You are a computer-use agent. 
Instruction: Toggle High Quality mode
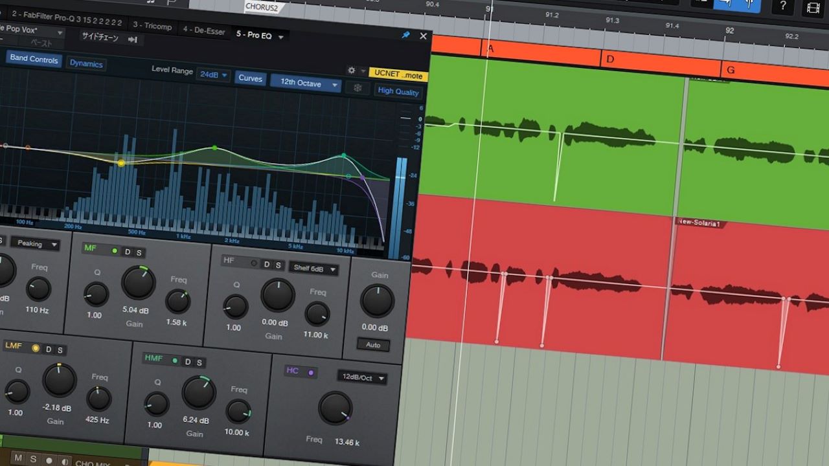398,91
